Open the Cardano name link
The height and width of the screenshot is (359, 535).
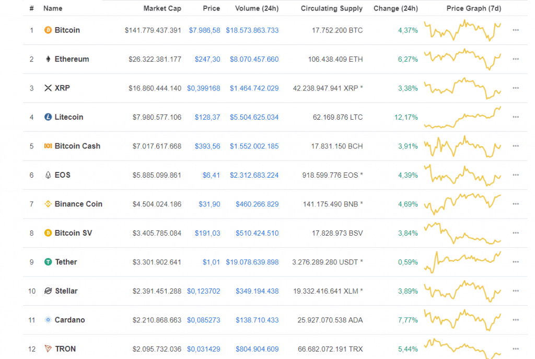tap(69, 320)
